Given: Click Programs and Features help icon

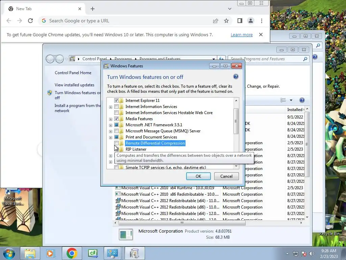Looking at the screenshot, I should pos(302,100).
